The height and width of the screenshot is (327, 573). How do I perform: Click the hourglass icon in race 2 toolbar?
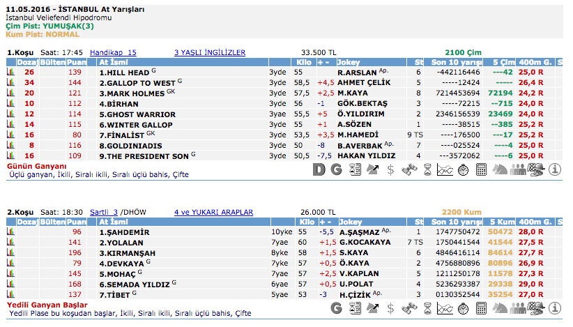427,309
